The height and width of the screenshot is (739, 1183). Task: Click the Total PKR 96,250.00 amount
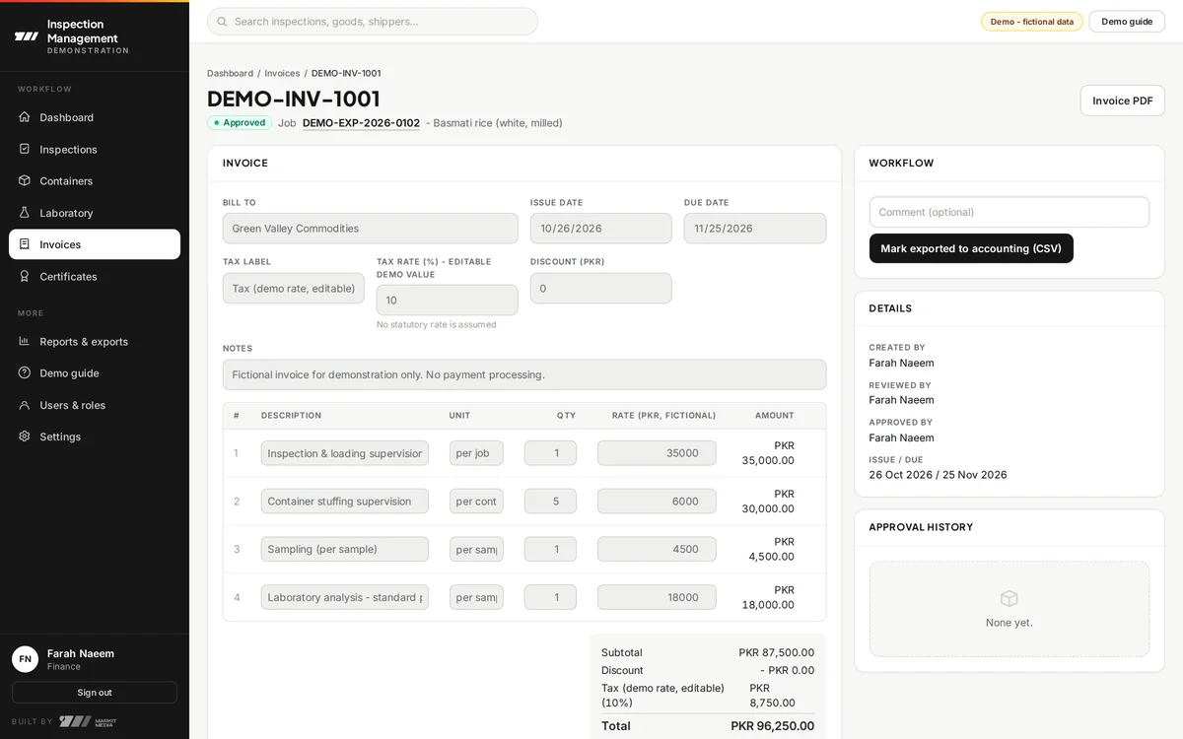point(772,726)
